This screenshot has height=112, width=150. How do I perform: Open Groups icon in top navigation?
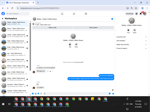pyautogui.click(x=86, y=14)
